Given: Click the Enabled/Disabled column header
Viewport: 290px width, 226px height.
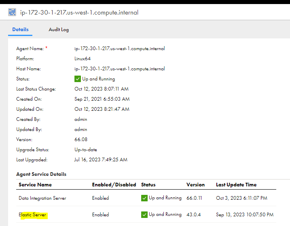Looking at the screenshot, I should click(x=114, y=185).
